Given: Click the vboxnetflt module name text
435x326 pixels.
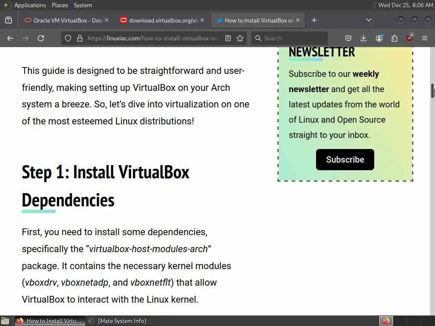Looking at the screenshot, I should tap(150, 282).
